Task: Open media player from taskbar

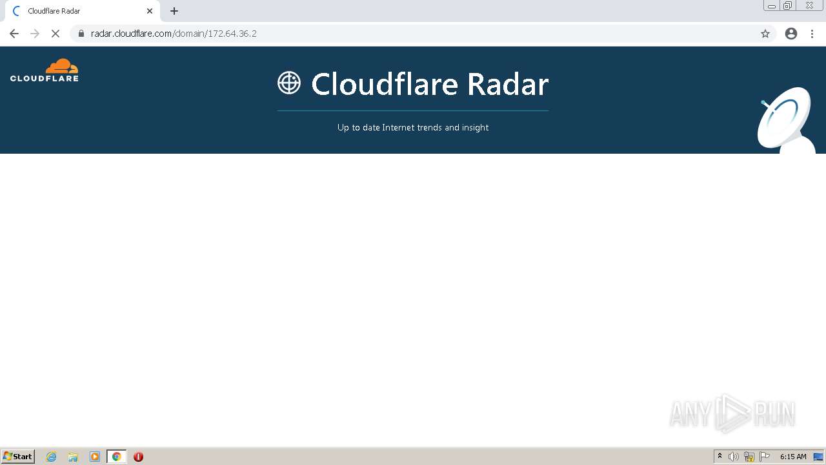Action: (x=95, y=457)
